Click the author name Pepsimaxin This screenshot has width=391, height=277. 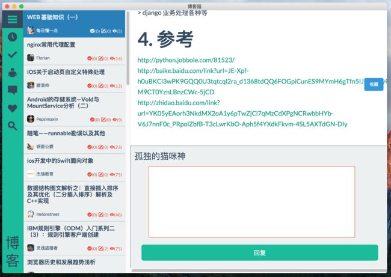tap(47, 119)
